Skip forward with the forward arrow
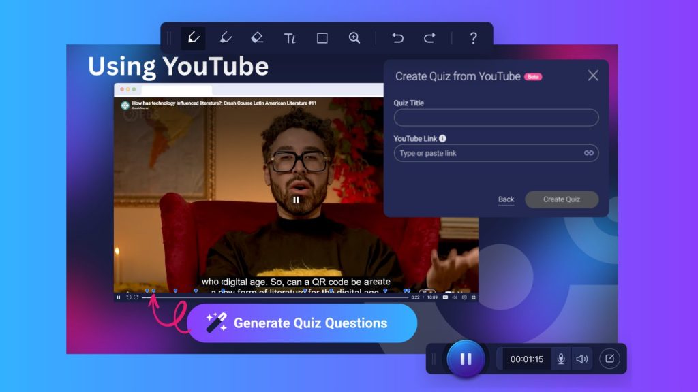Image resolution: width=698 pixels, height=392 pixels. tap(136, 297)
